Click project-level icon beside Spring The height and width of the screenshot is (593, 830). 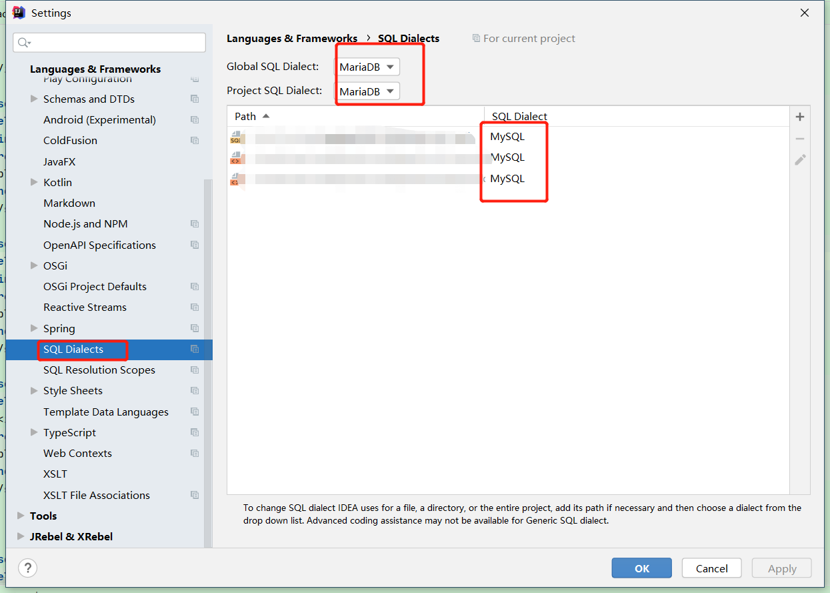click(x=195, y=328)
